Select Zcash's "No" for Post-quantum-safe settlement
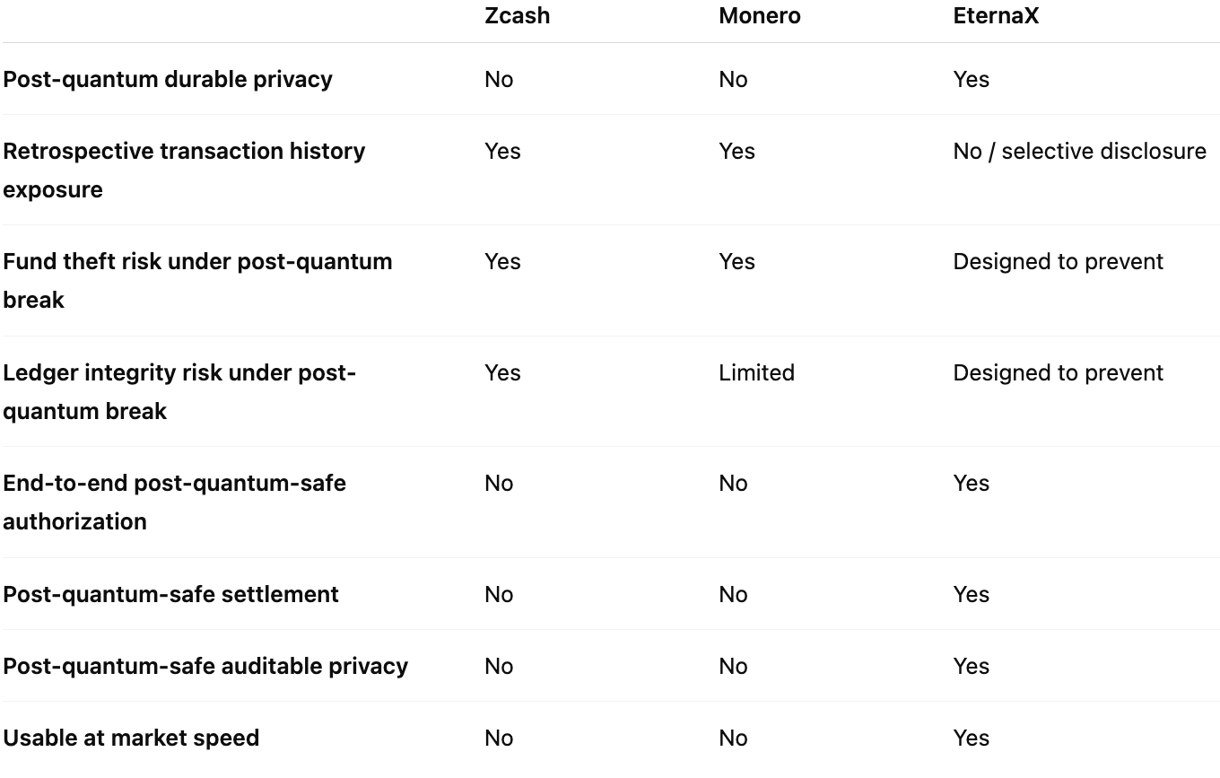Viewport: 1220px width, 778px height. coord(499,594)
